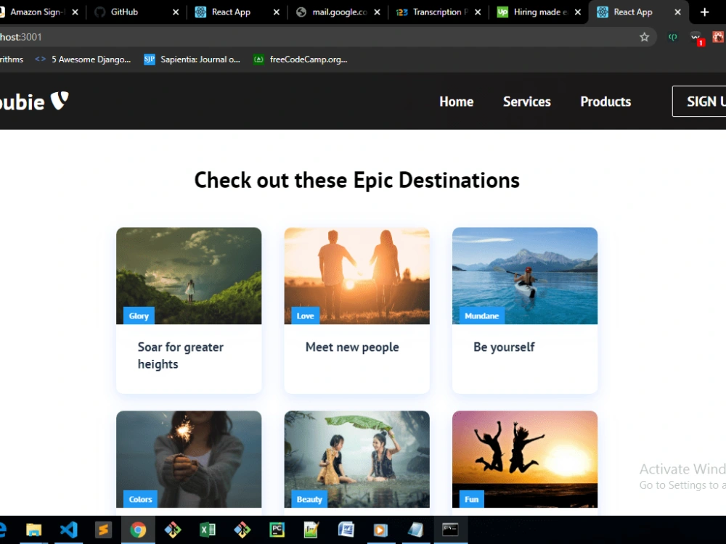This screenshot has width=726, height=544.
Task: Open the Mundane kayak card image
Action: point(525,276)
